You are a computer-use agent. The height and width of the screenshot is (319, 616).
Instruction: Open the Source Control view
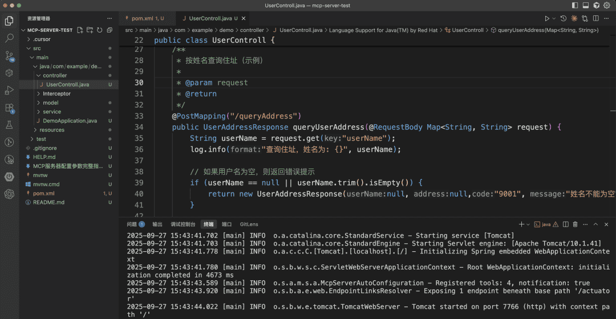(x=9, y=56)
